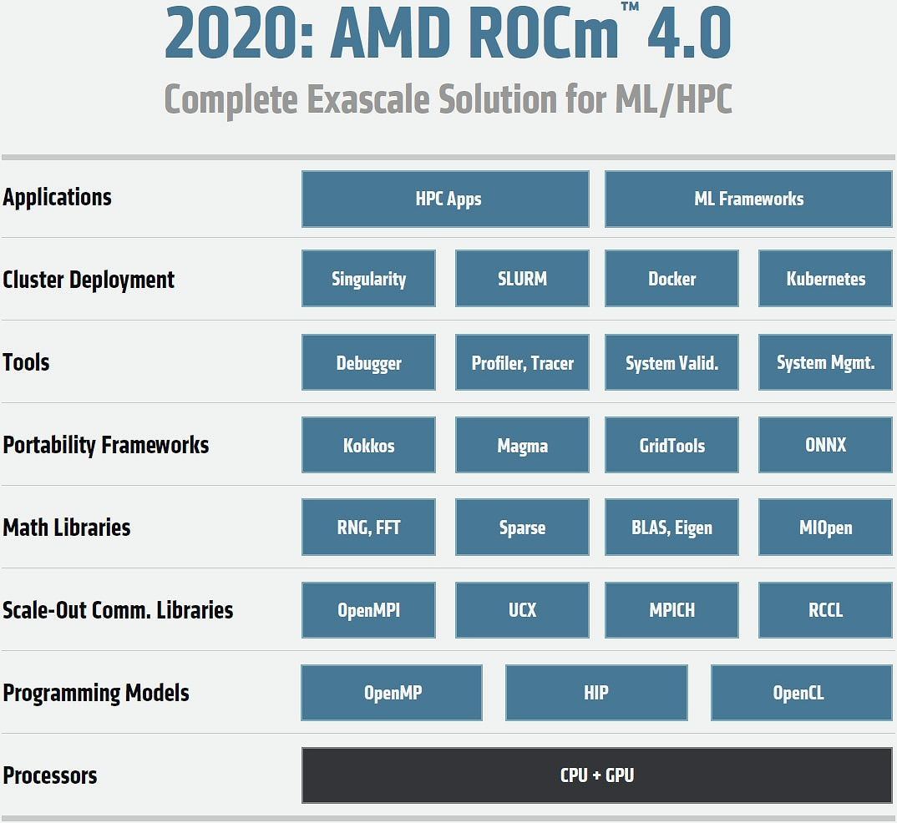Viewport: 897px width, 823px height.
Task: Select the "Cluster Deployment" row label
Action: [x=89, y=280]
